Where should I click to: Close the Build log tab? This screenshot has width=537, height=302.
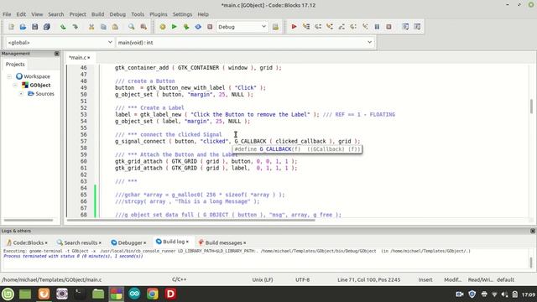(x=187, y=242)
